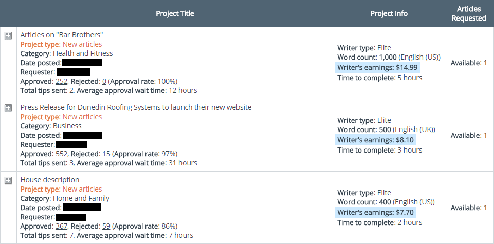494x244 pixels.
Task: Expand the Dunedin Roofing press release row
Action: pyautogui.click(x=8, y=108)
